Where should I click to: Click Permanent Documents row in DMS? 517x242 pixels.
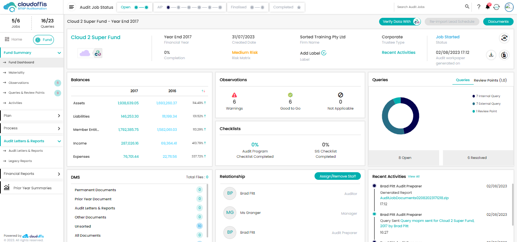(x=139, y=190)
